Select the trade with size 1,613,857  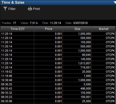58,63
